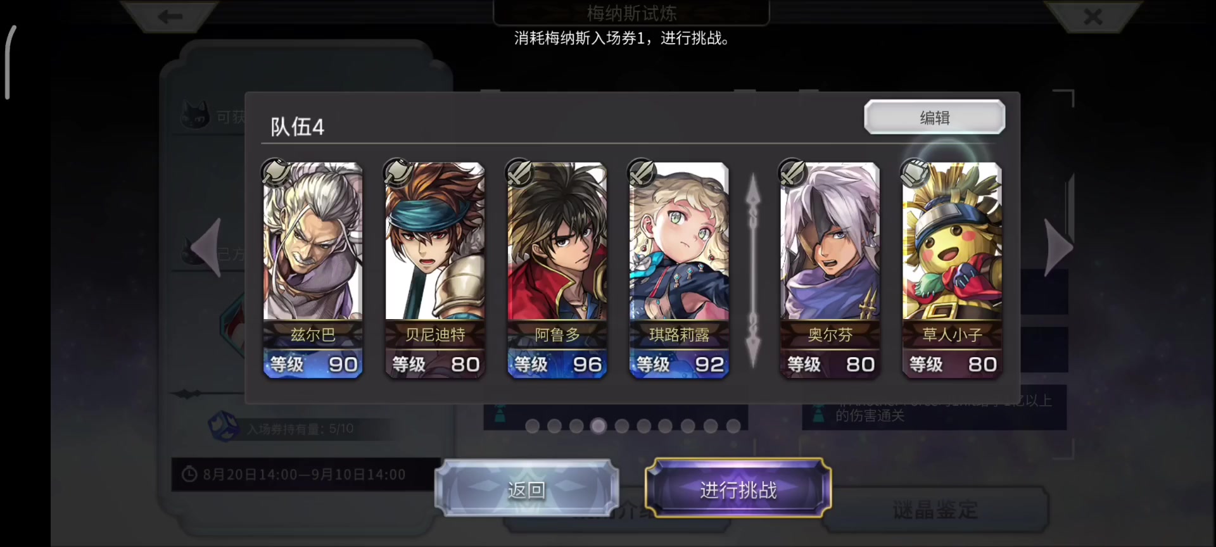Click the 返回 return button

[x=526, y=489]
